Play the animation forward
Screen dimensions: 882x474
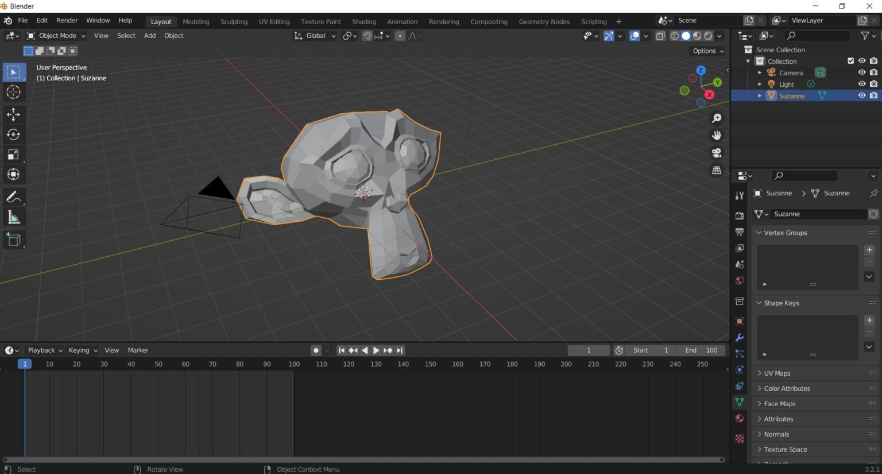pyautogui.click(x=376, y=350)
